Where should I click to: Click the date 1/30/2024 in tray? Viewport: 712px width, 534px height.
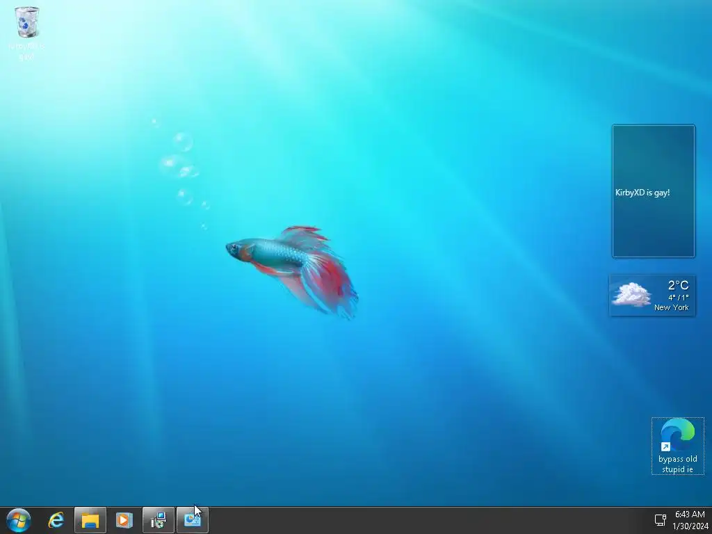coord(690,526)
